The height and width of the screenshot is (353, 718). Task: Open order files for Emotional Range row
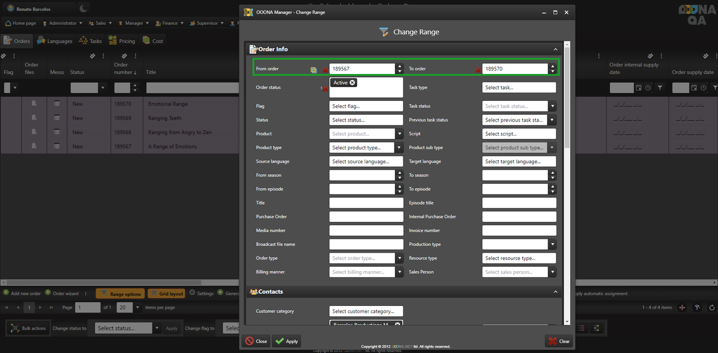coord(34,104)
